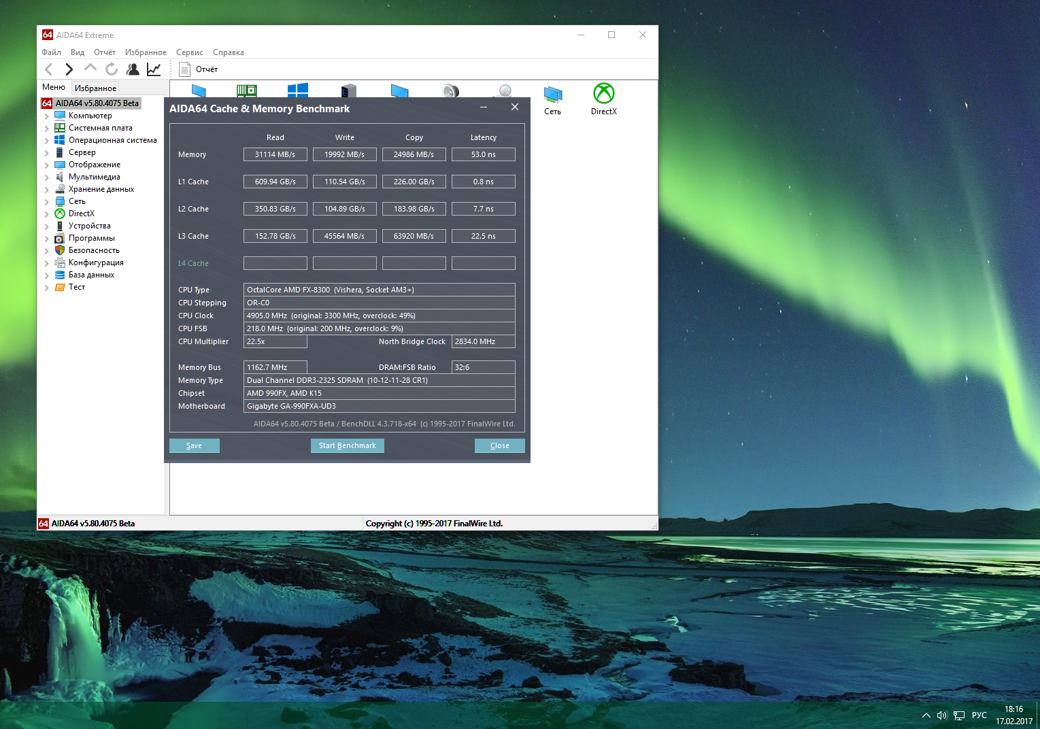Open the Избранное menu in menu bar

point(146,52)
